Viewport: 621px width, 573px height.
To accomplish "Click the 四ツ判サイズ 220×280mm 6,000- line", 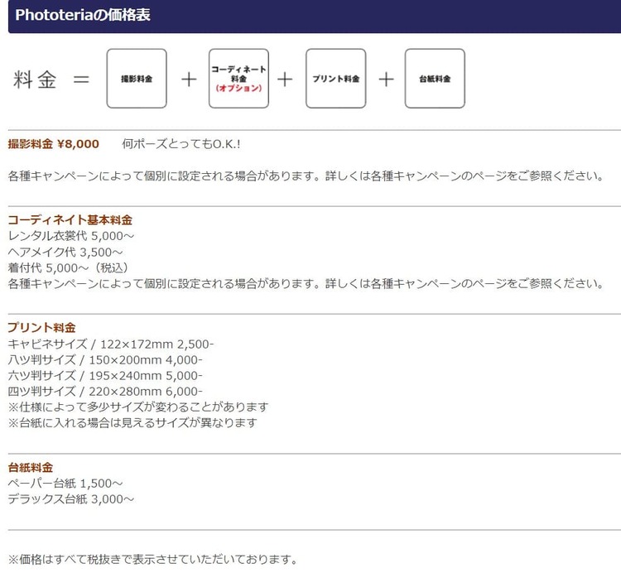I will coord(105,392).
